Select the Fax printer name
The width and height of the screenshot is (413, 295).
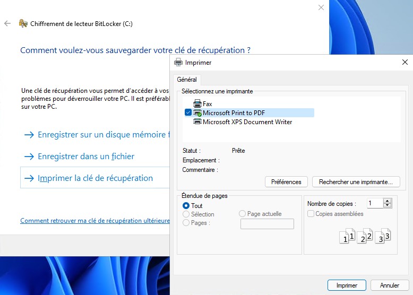pyautogui.click(x=207, y=103)
